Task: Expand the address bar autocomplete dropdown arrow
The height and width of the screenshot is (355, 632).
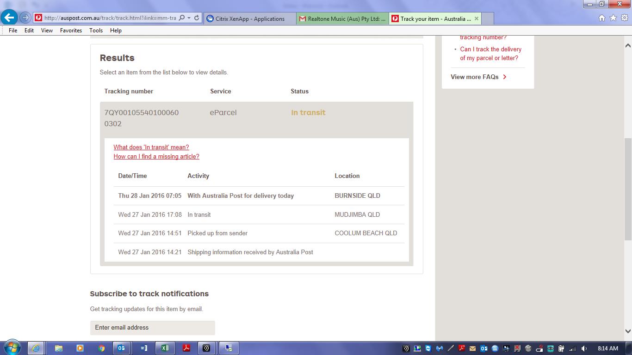Action: tap(189, 18)
